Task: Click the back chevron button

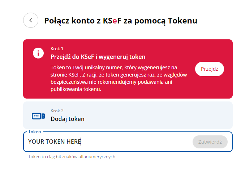Action: (31, 20)
